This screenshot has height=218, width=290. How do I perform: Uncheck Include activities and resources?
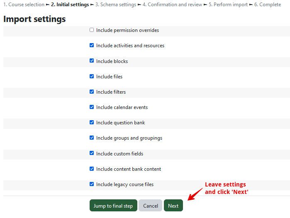tap(92, 46)
